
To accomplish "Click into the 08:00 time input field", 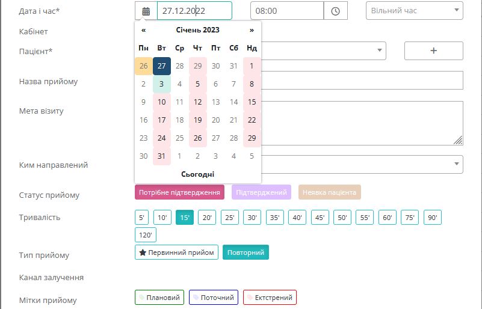I will click(287, 11).
